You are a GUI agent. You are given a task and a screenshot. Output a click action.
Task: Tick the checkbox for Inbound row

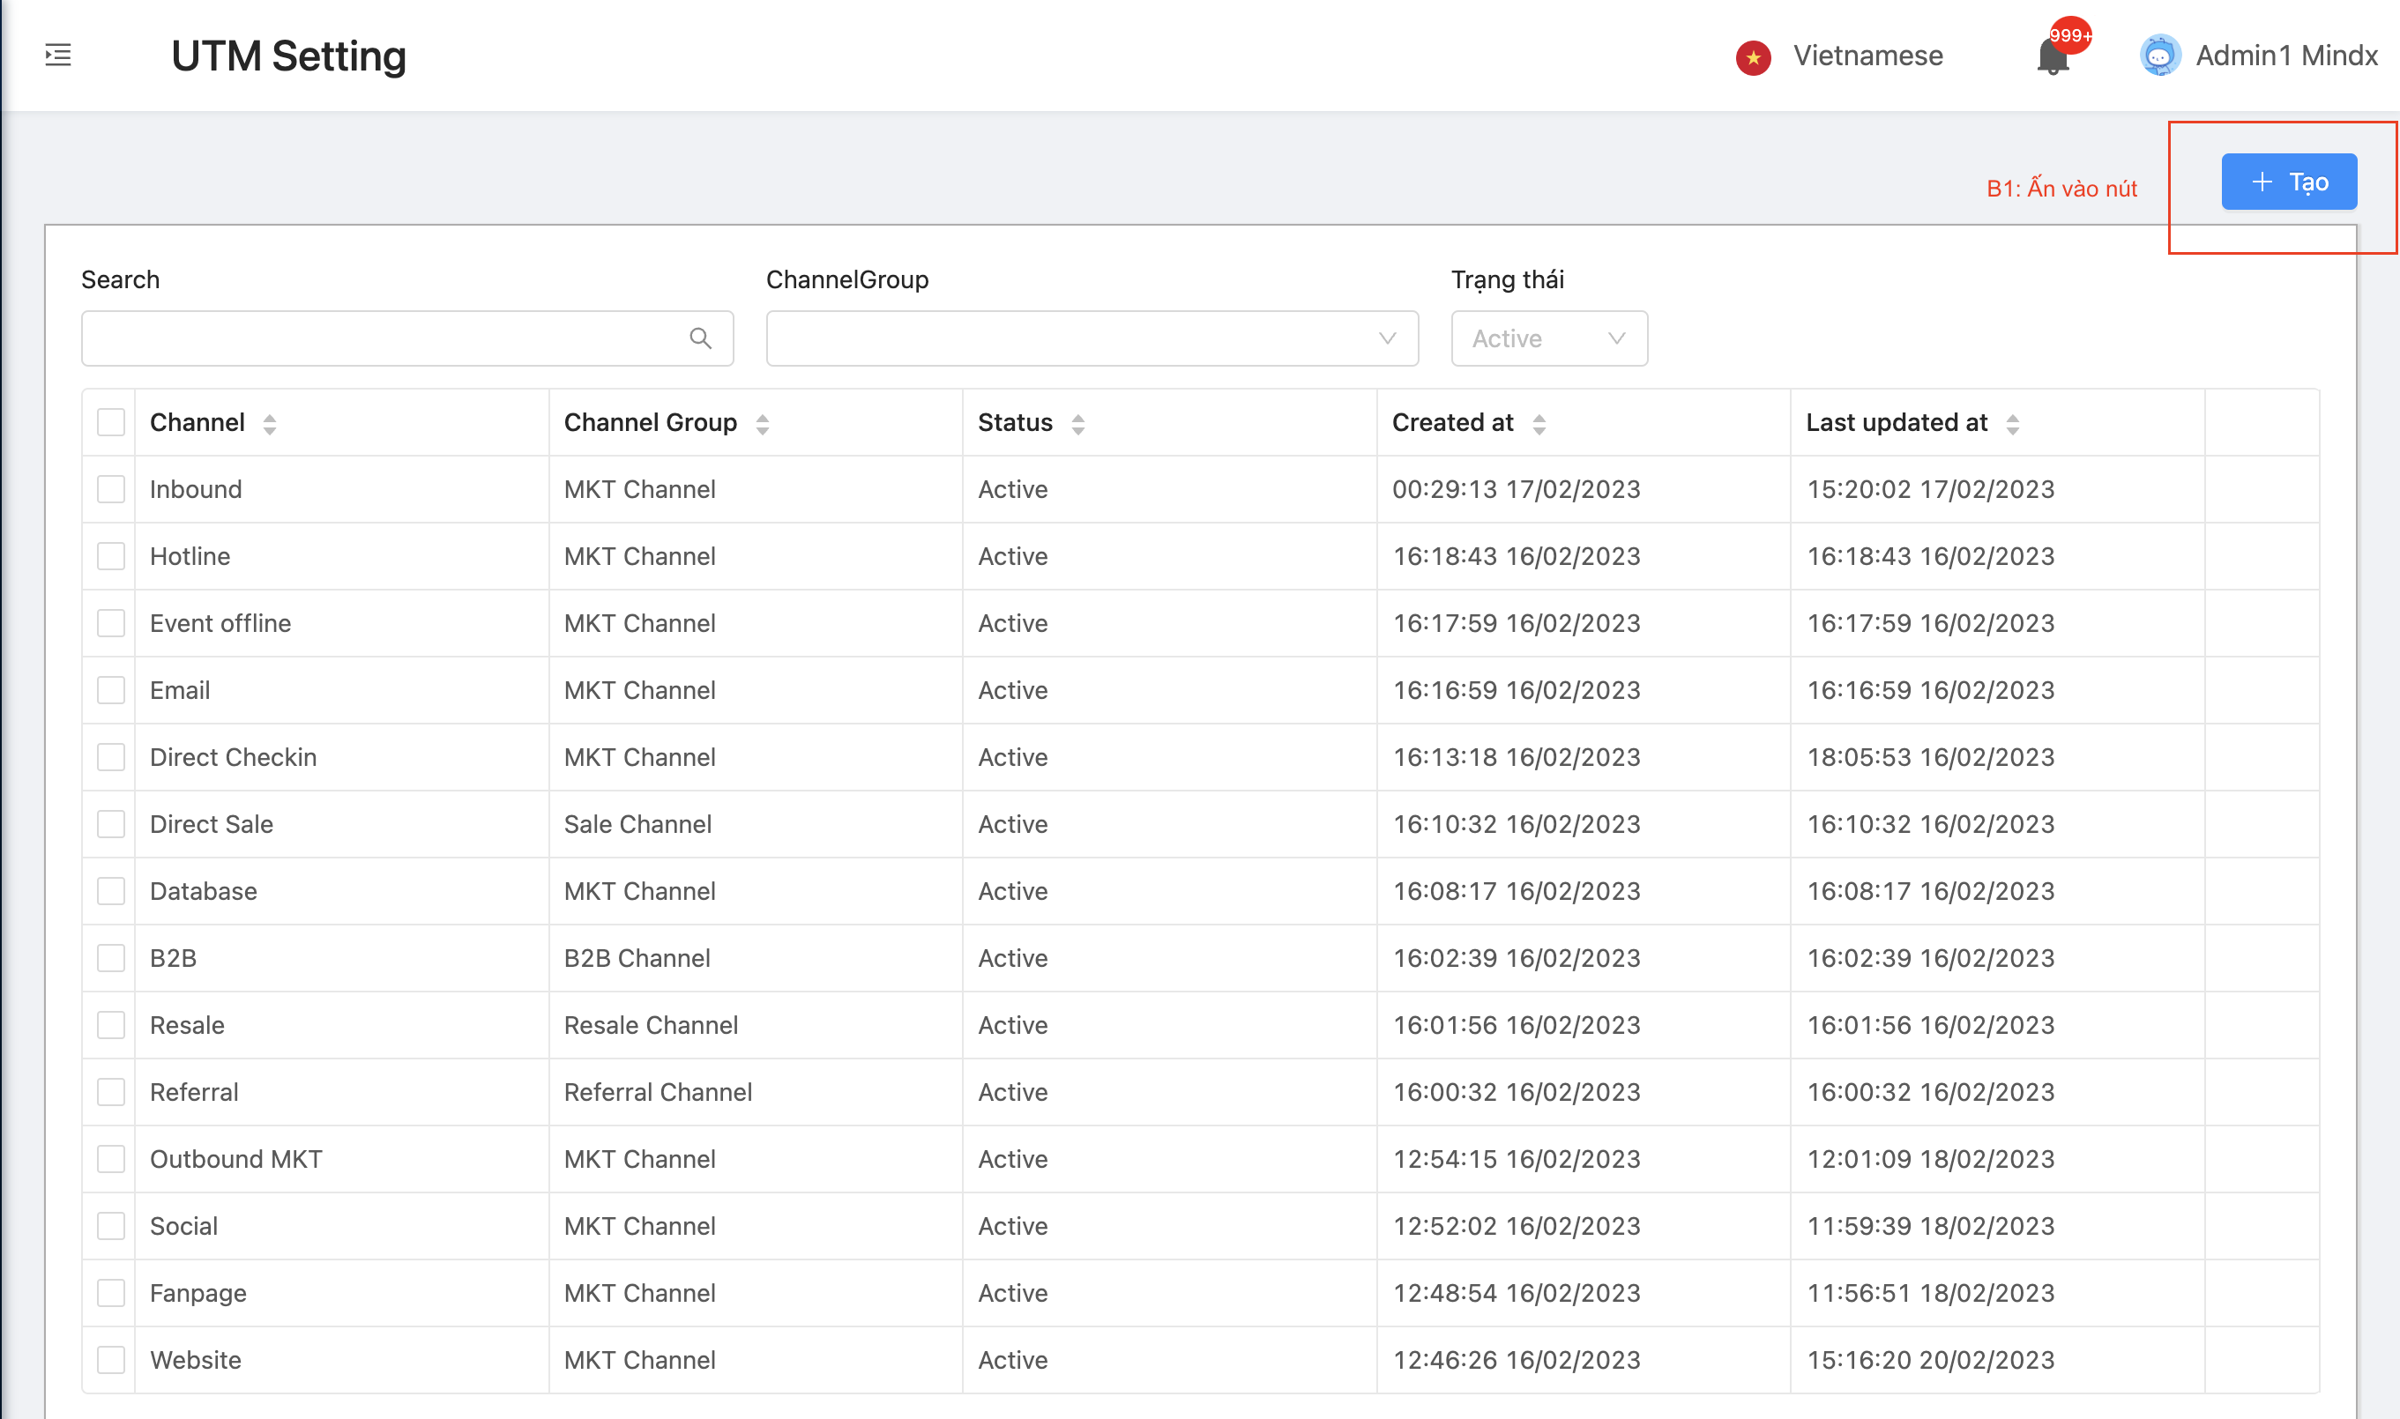point(111,489)
